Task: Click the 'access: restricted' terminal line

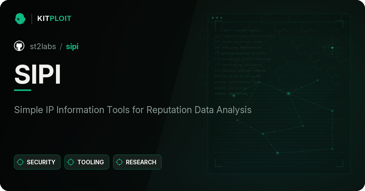Action: (231, 88)
